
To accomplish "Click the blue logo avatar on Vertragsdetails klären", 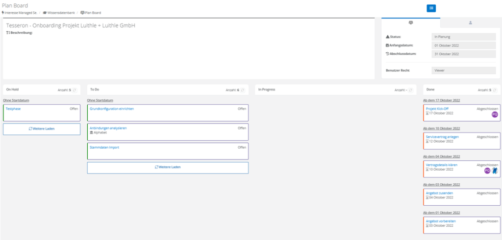I will [495, 171].
